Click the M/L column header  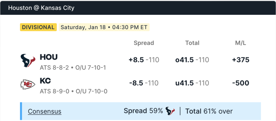pos(240,43)
